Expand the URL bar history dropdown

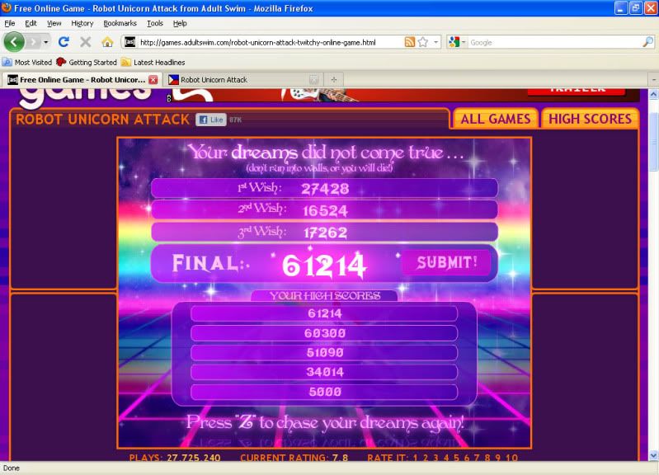pyautogui.click(x=435, y=42)
